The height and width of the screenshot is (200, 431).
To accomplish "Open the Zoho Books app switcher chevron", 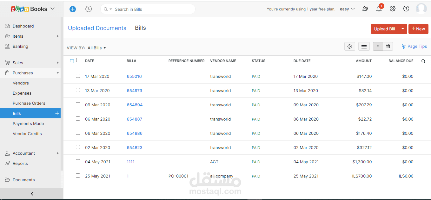I will 53,9.
